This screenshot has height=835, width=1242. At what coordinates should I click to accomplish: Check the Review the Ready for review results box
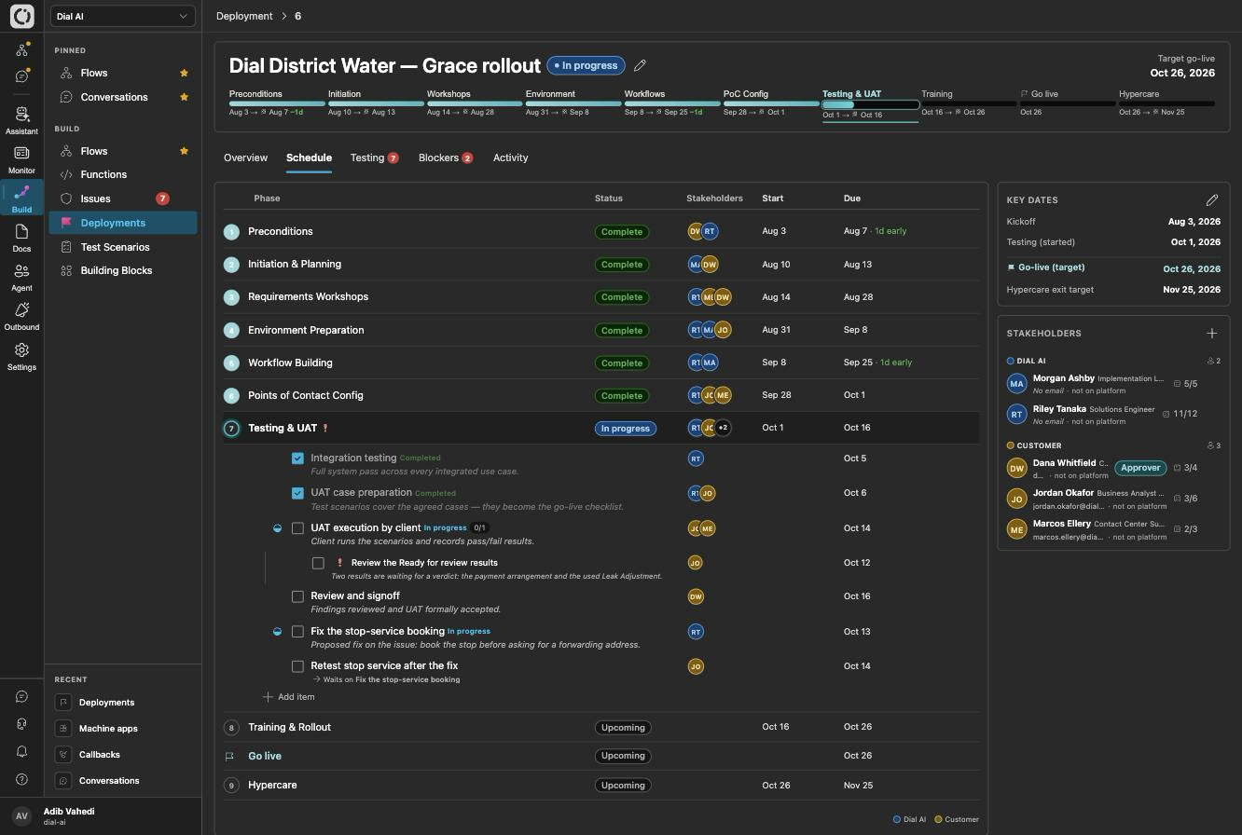click(318, 563)
